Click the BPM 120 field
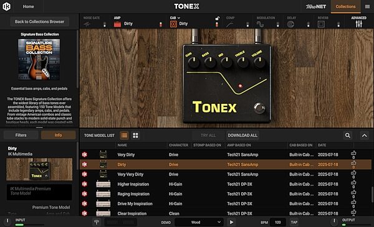The height and width of the screenshot is (227, 374). point(277,222)
